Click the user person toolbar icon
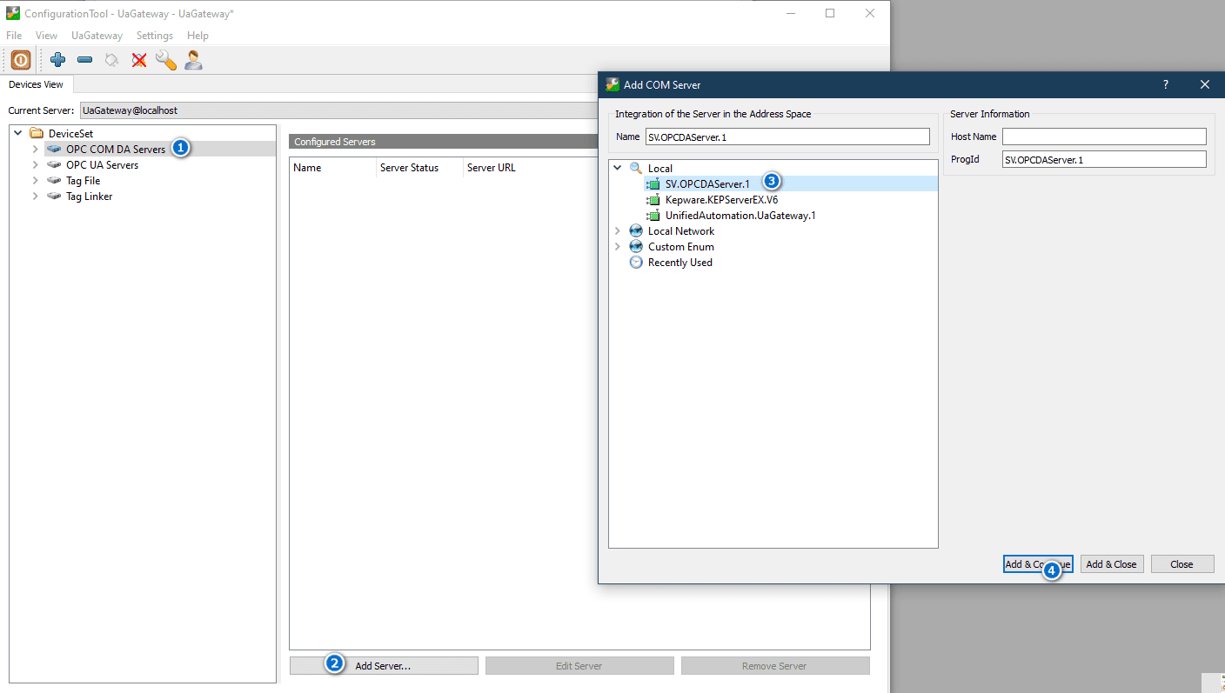The image size is (1225, 693). tap(193, 60)
